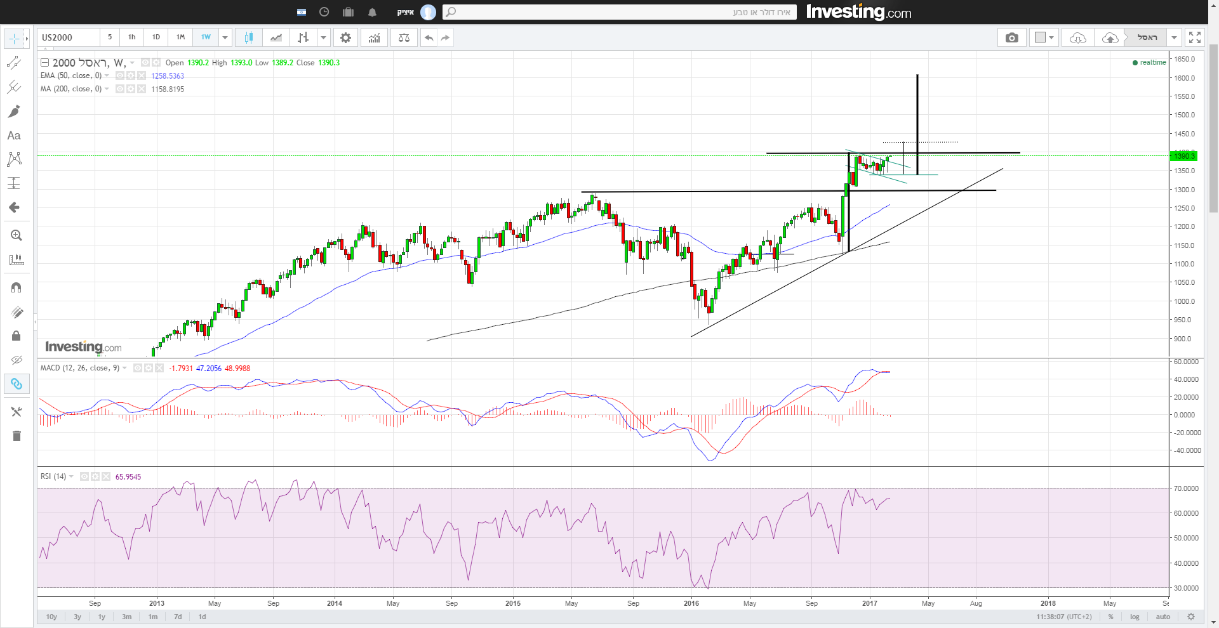Image resolution: width=1219 pixels, height=628 pixels.
Task: Toggle stay in drawing mode pencil
Action: coord(17,311)
